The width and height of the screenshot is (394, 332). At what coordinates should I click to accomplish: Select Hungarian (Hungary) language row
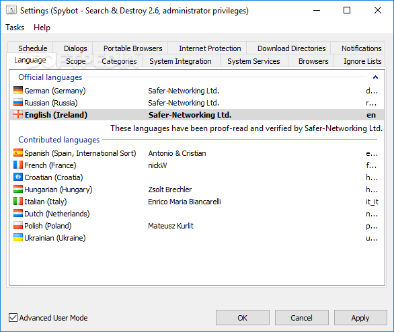point(197,190)
